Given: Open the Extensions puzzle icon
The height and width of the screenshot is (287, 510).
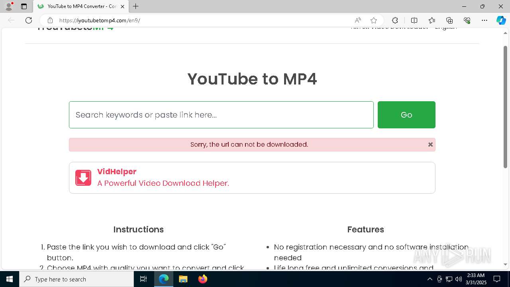Looking at the screenshot, I should 395,20.
